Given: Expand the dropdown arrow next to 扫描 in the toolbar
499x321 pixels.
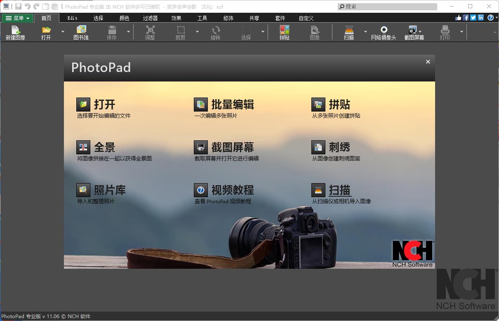Looking at the screenshot, I should 365,32.
